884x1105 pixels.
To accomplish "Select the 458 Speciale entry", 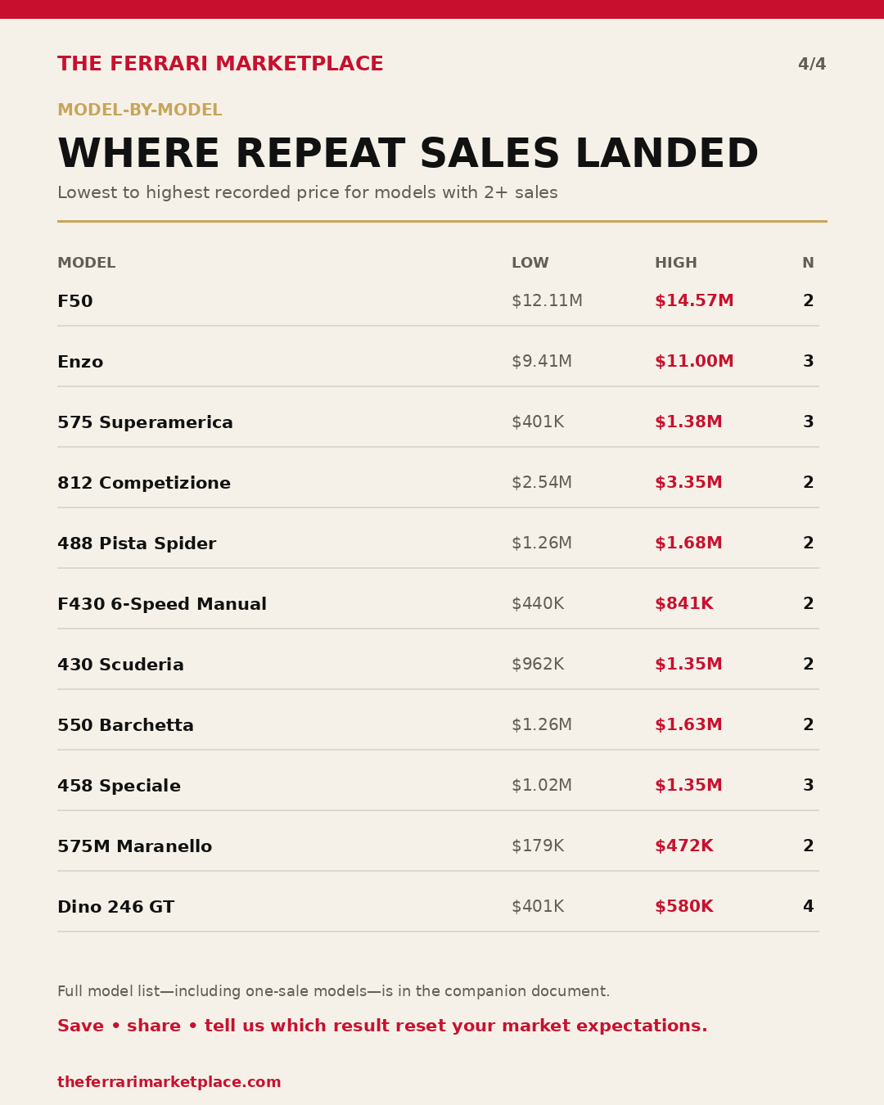I will click(x=119, y=786).
